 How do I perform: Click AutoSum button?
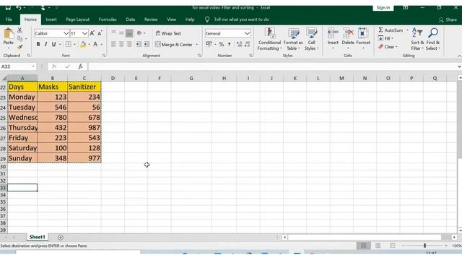click(x=391, y=30)
